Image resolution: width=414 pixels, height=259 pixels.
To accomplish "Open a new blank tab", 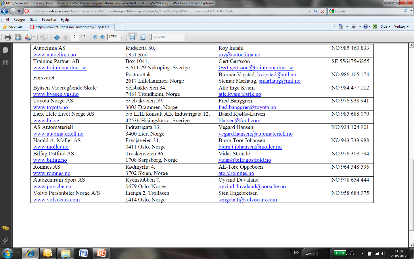I will pos(119,27).
